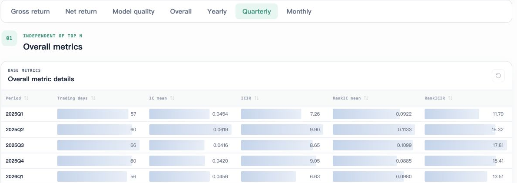Click RankIC mean value 0.0885
The image size is (517, 183).
[x=404, y=161]
